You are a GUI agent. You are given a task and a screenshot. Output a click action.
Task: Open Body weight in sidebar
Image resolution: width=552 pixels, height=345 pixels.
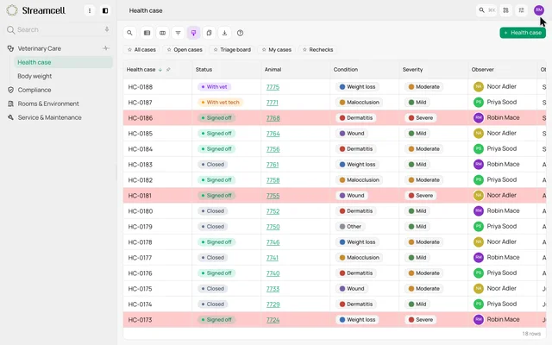pyautogui.click(x=34, y=76)
